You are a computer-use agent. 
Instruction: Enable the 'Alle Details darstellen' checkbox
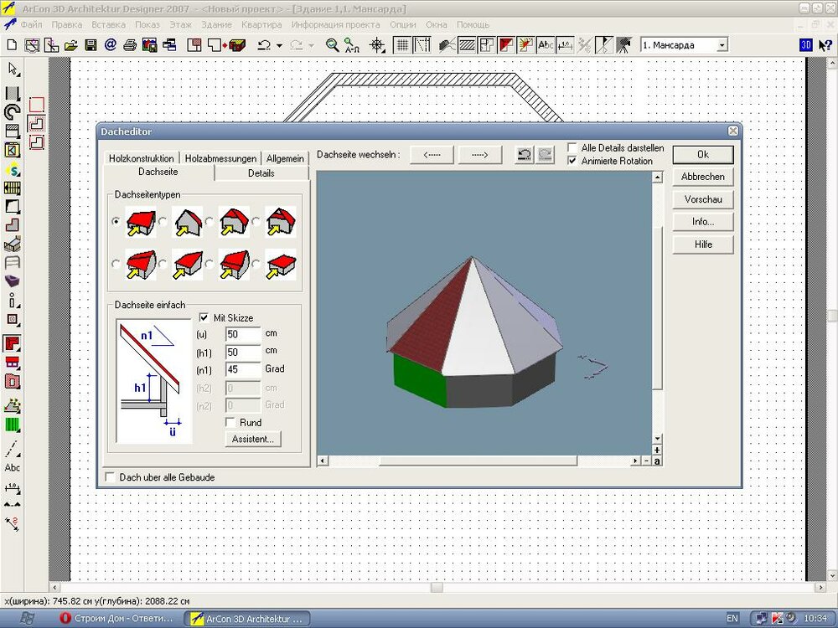tap(573, 148)
